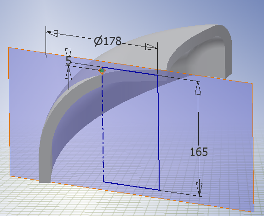The height and width of the screenshot is (216, 264).
Task: Click the green sketch origin point
Action: (x=102, y=71)
